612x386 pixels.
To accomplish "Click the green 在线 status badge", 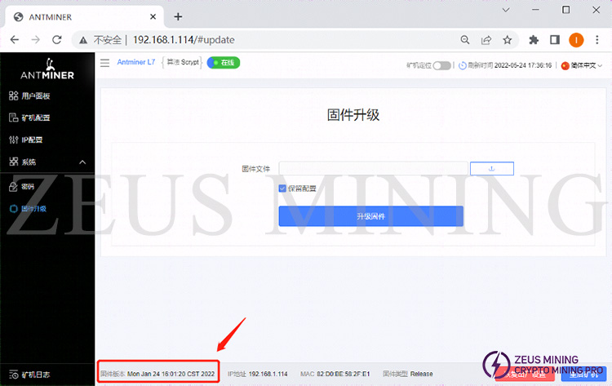I will 224,63.
